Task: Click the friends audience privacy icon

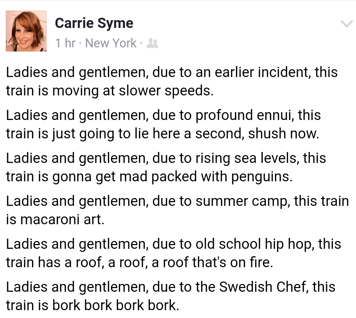Action: point(152,43)
